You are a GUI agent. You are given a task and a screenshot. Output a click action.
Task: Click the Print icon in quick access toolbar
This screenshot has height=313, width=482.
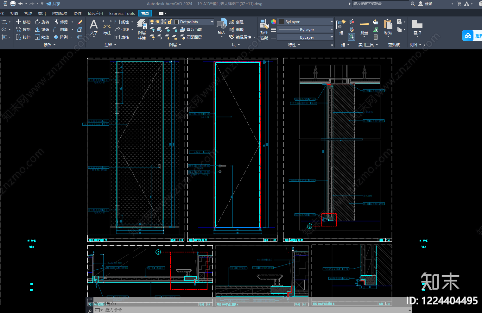click(13, 4)
